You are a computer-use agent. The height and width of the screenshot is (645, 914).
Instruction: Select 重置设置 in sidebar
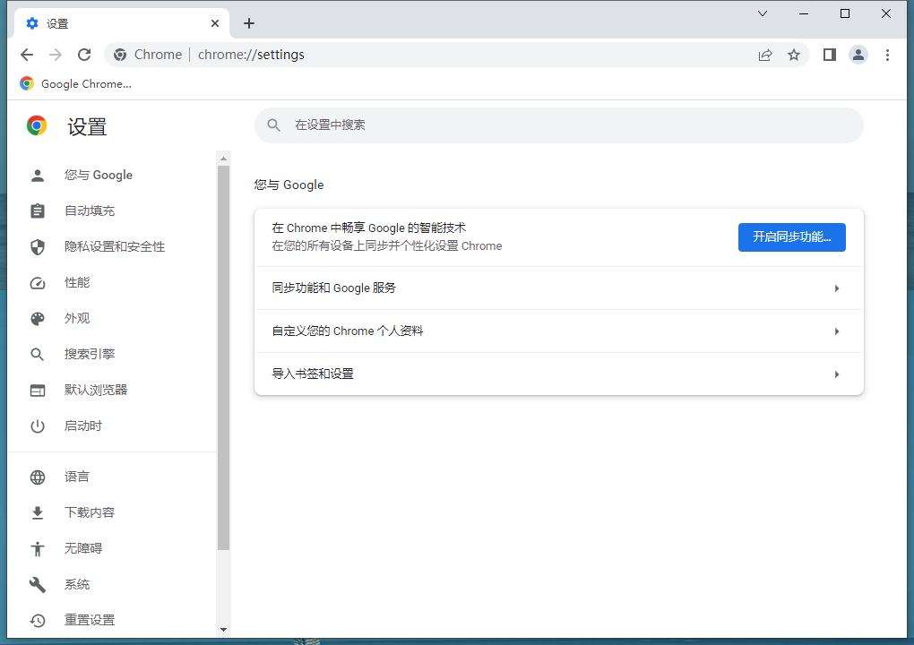(90, 621)
